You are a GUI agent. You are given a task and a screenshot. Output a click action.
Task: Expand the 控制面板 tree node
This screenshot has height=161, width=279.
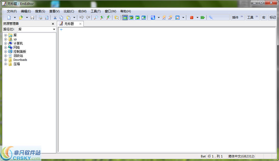pos(6,52)
